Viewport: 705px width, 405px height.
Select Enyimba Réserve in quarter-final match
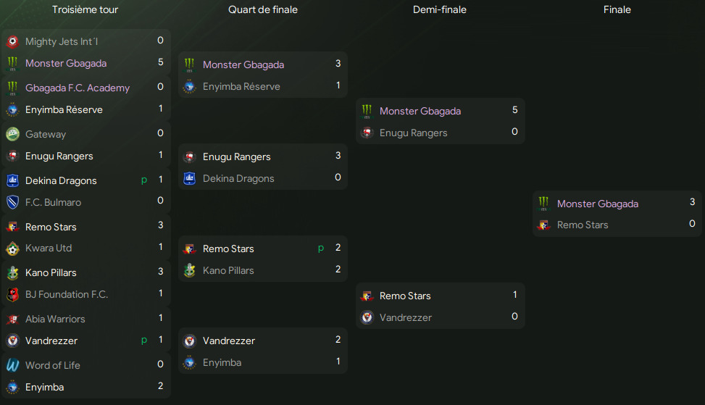(x=241, y=86)
